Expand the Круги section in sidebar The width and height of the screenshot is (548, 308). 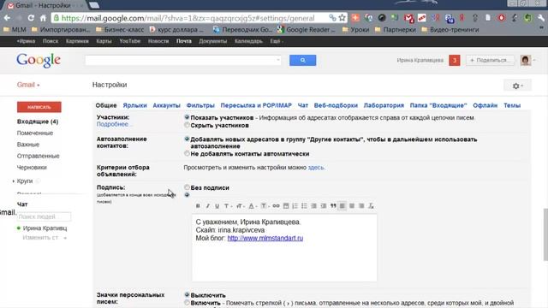point(14,181)
